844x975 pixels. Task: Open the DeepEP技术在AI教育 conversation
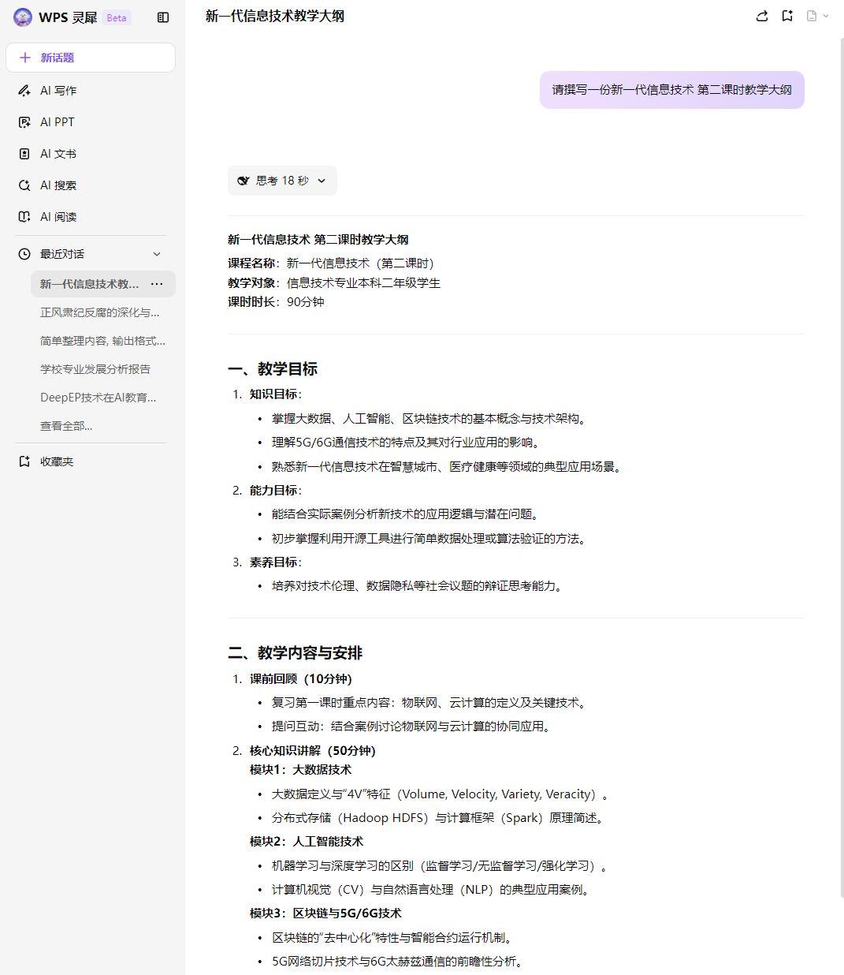click(x=99, y=398)
